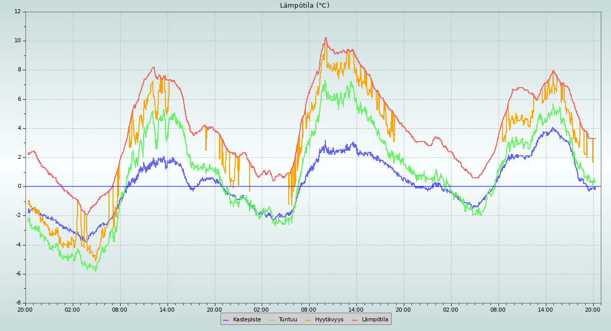Screen dimensions: 611x331
Task: Click the green Tuntuu legend line marker
Action: point(271,320)
